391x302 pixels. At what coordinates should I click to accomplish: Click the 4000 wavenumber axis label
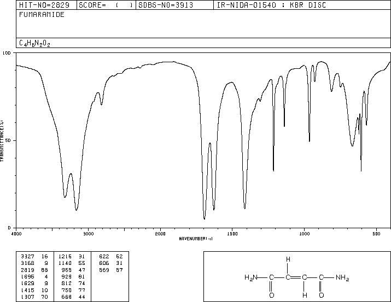pos(16,234)
